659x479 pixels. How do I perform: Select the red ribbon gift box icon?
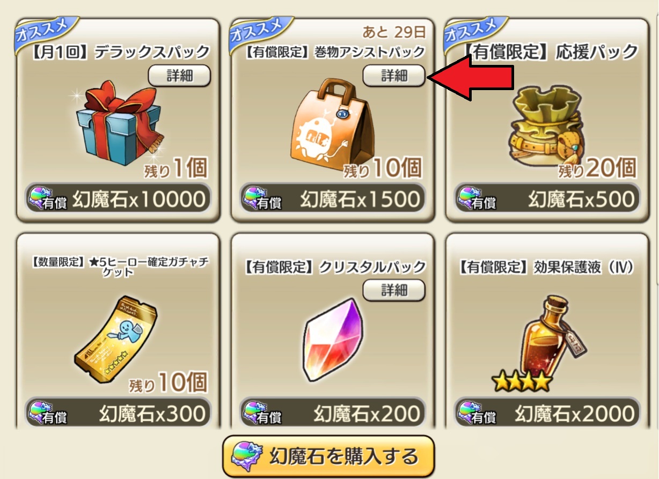pos(118,124)
